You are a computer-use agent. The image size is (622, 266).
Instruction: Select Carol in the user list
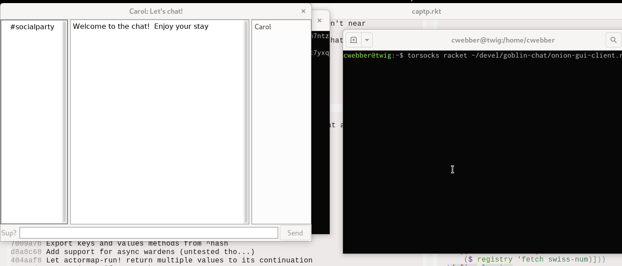tap(263, 27)
